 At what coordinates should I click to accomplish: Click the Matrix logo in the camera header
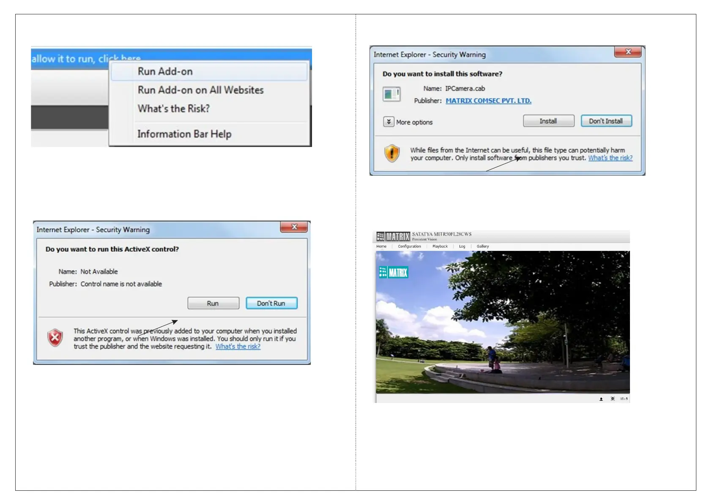coord(393,237)
